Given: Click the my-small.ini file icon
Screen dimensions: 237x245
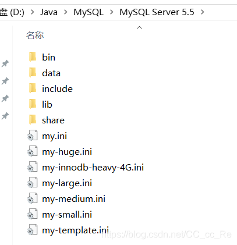Looking at the screenshot, I should [x=33, y=214].
